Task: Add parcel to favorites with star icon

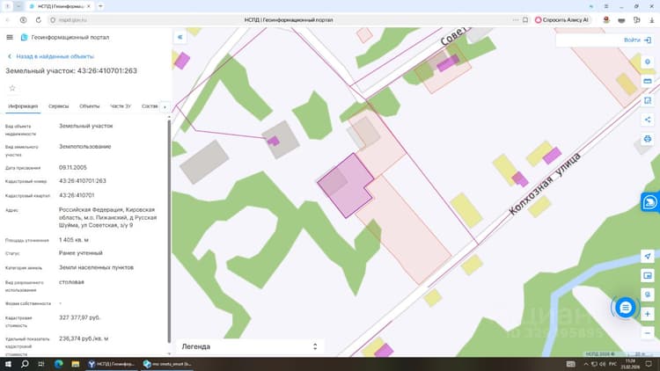Action: pos(12,88)
